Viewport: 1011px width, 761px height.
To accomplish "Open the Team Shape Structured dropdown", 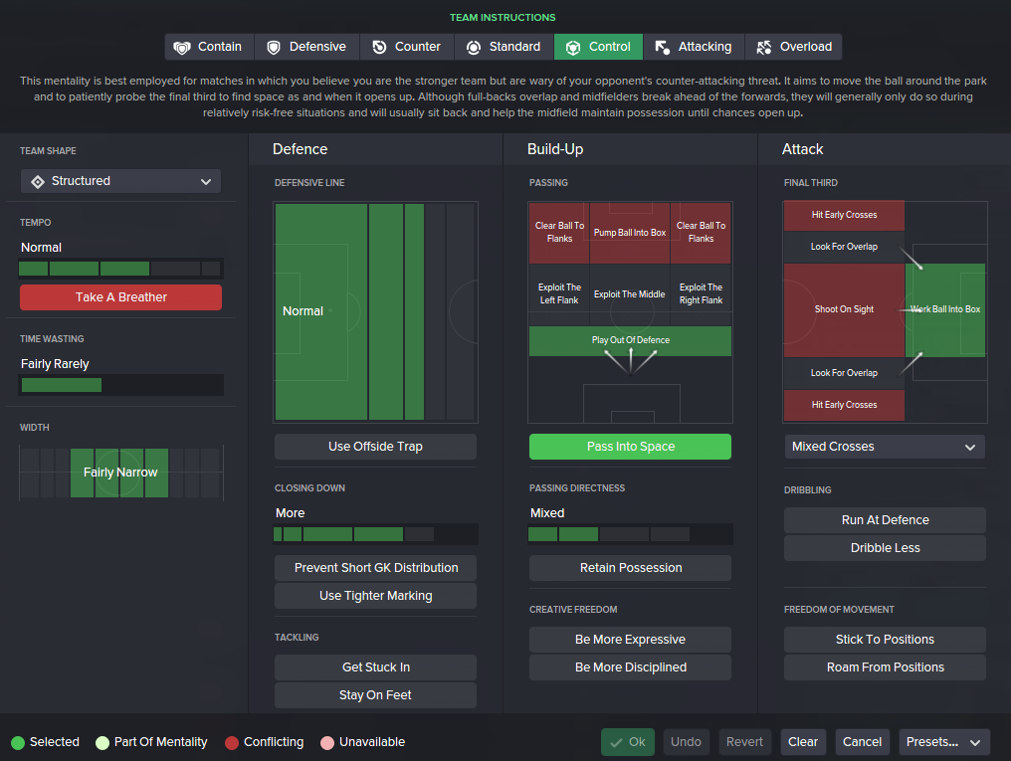I will tap(120, 181).
